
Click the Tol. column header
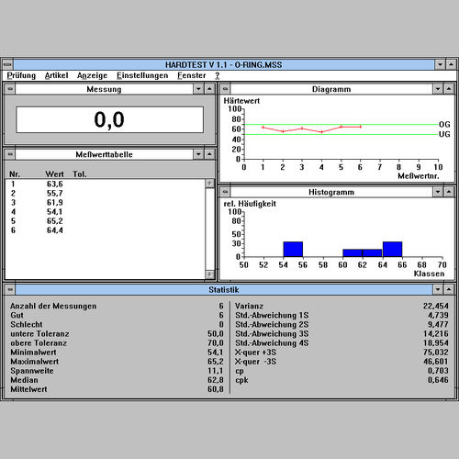80,174
